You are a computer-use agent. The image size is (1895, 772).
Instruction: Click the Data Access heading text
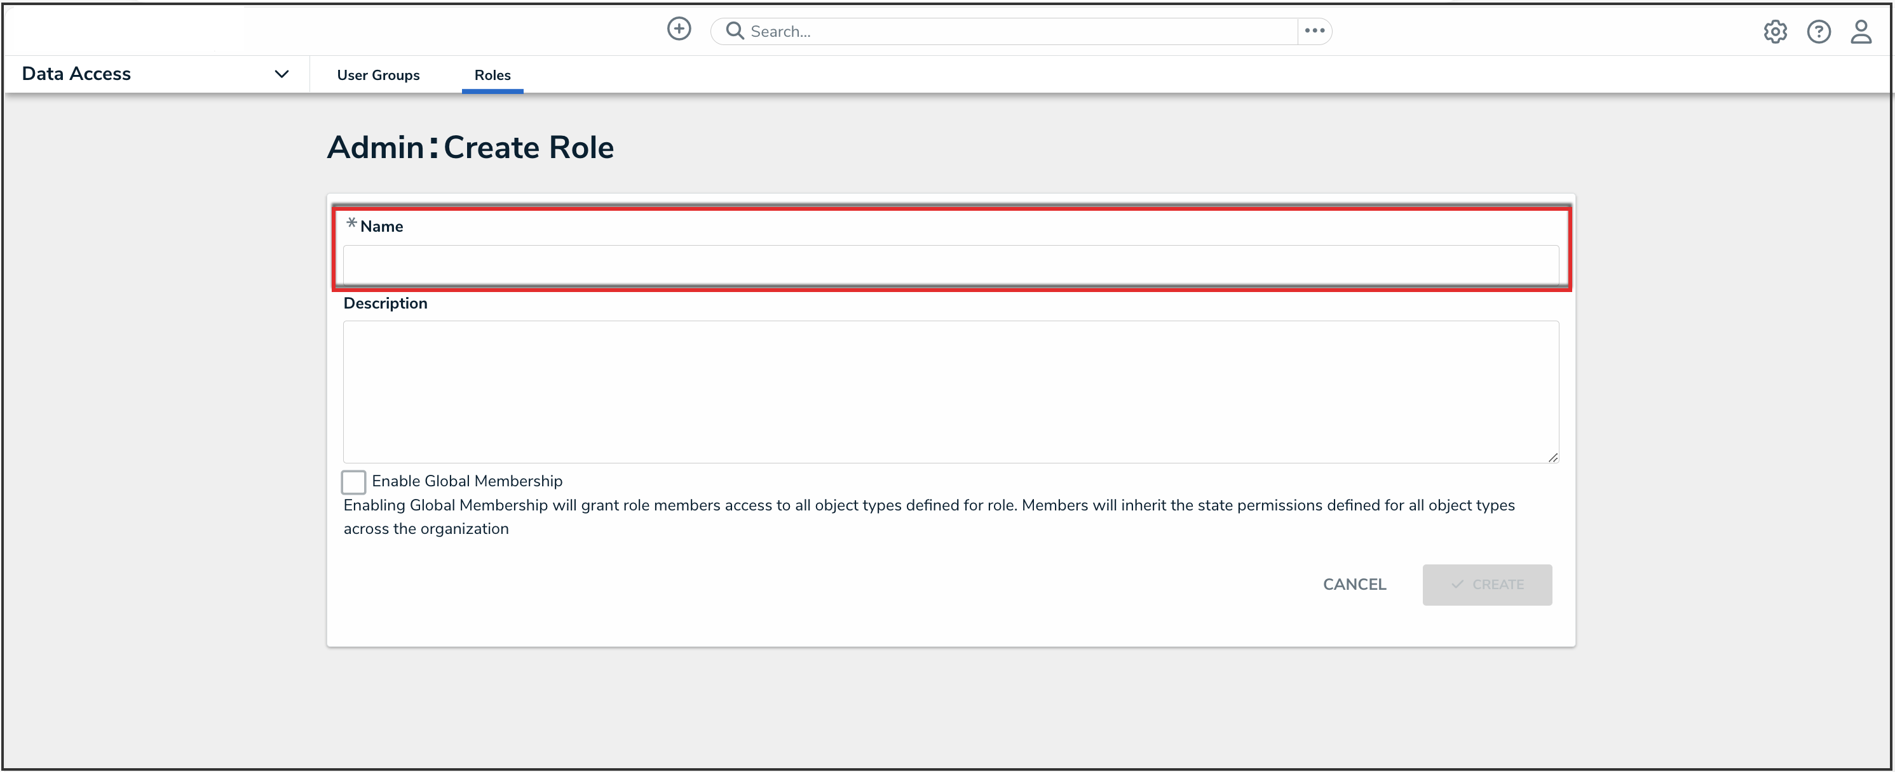pyautogui.click(x=76, y=74)
